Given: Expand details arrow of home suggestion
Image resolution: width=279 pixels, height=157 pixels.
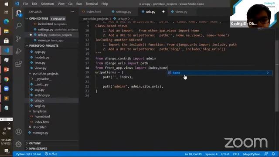Looking at the screenshot, I should point(268,73).
